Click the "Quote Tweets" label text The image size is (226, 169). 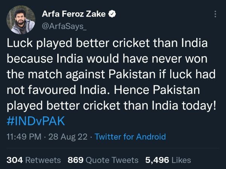(x=112, y=160)
